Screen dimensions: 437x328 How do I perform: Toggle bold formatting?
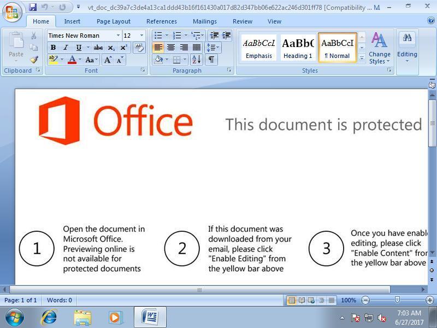[x=53, y=48]
